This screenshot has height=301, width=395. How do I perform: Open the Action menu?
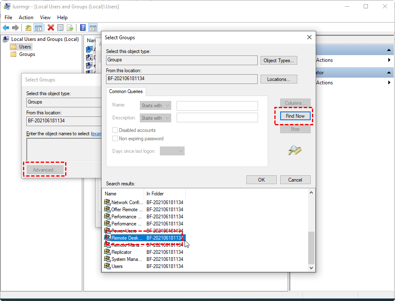tap(26, 18)
